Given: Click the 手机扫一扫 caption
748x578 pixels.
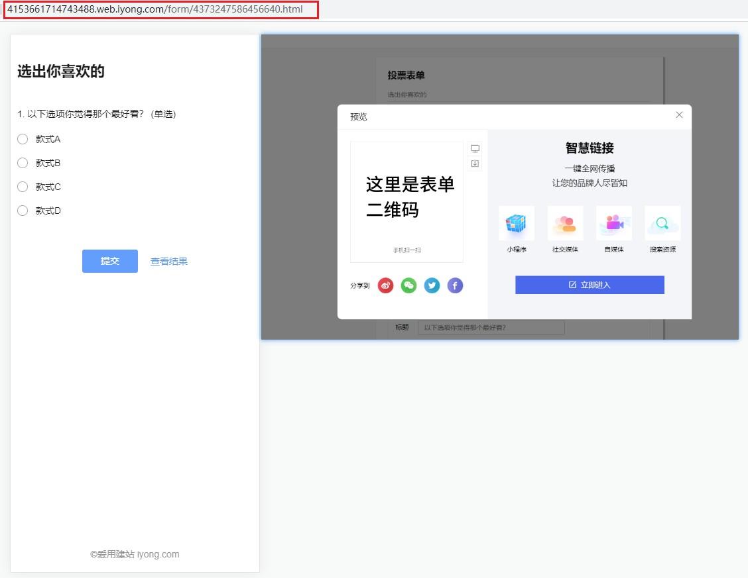Looking at the screenshot, I should coord(407,250).
